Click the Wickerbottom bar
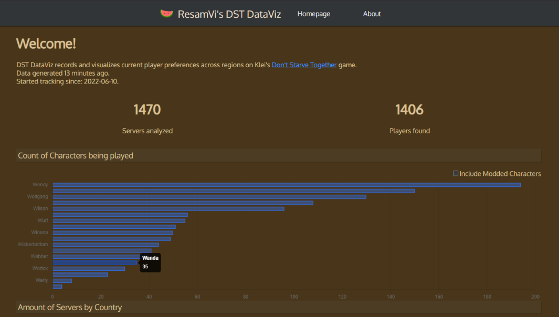This screenshot has width=559, height=317. tap(105, 245)
